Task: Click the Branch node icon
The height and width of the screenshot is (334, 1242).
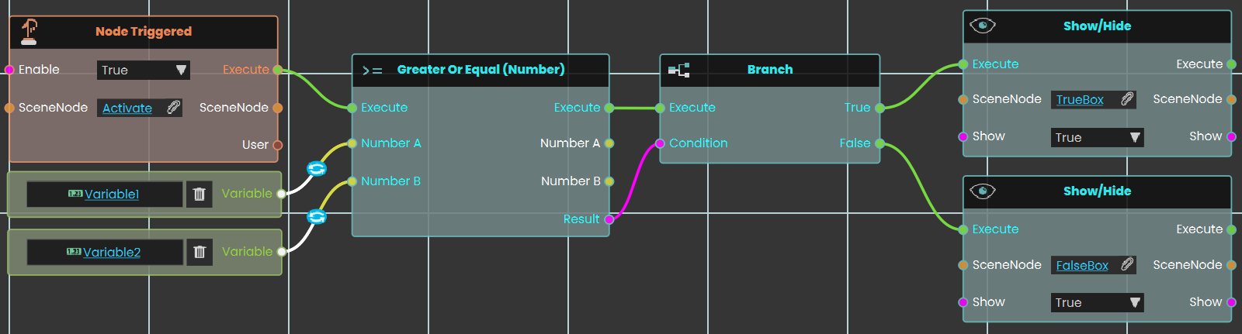Action: pyautogui.click(x=678, y=71)
